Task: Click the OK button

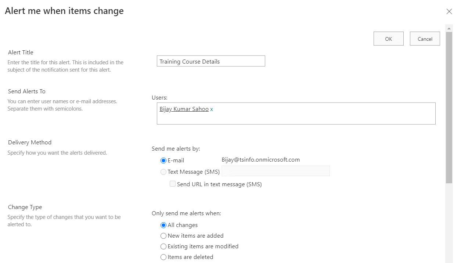Action: point(388,39)
